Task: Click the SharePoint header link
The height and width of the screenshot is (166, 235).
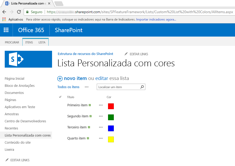Action: 69,30
